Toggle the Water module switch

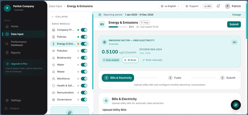84,64
